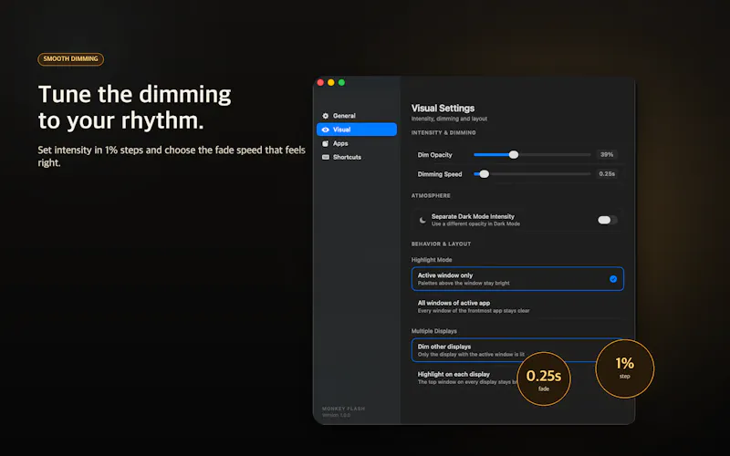The image size is (730, 456).
Task: Open the General settings gear icon
Action: 326,116
